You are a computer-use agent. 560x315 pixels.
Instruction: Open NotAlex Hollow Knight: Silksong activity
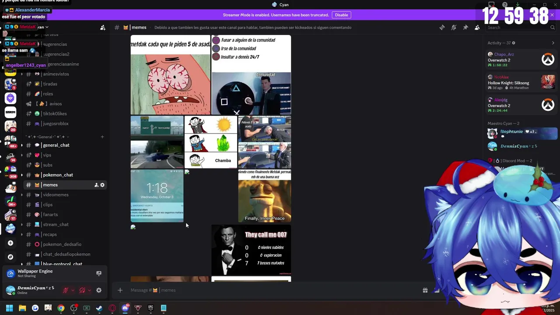click(521, 82)
